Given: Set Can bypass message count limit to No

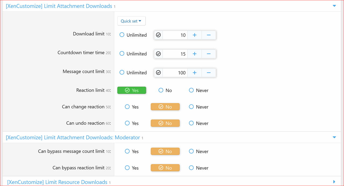Looking at the screenshot, I should (x=165, y=151).
